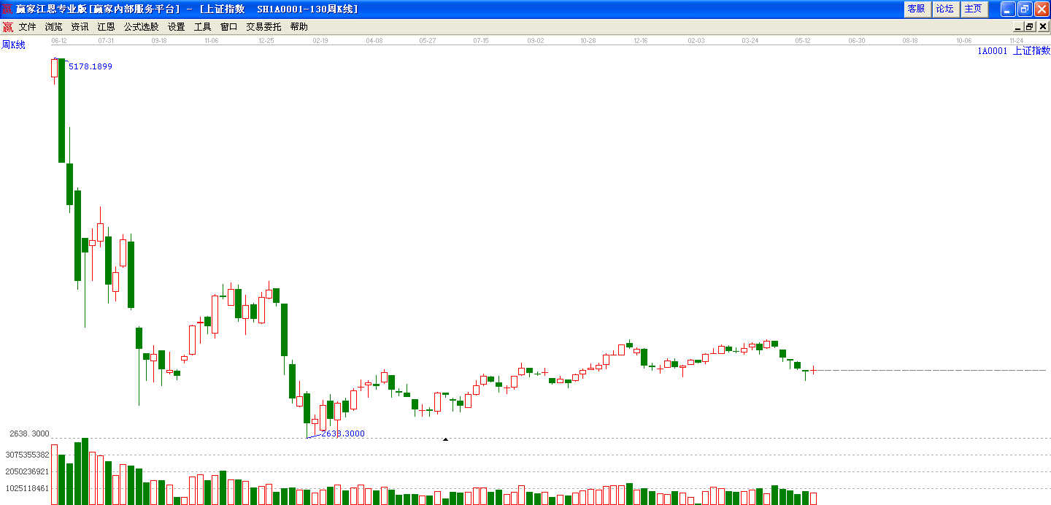Restore the inner chart window
The width and height of the screenshot is (1051, 505).
tap(1030, 27)
